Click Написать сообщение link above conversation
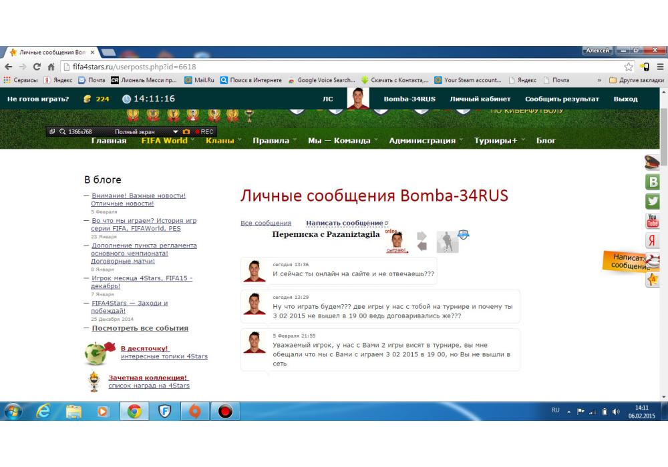The image size is (668, 467). [x=344, y=223]
